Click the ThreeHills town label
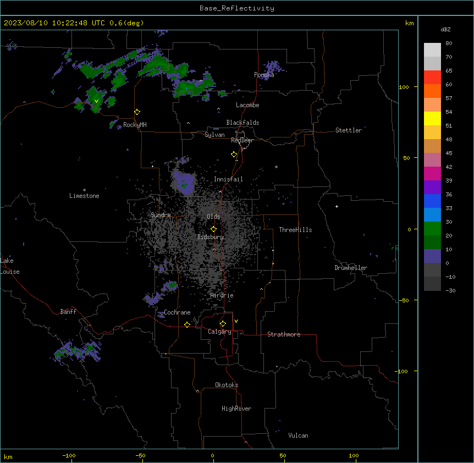This screenshot has width=474, height=463. pos(295,230)
